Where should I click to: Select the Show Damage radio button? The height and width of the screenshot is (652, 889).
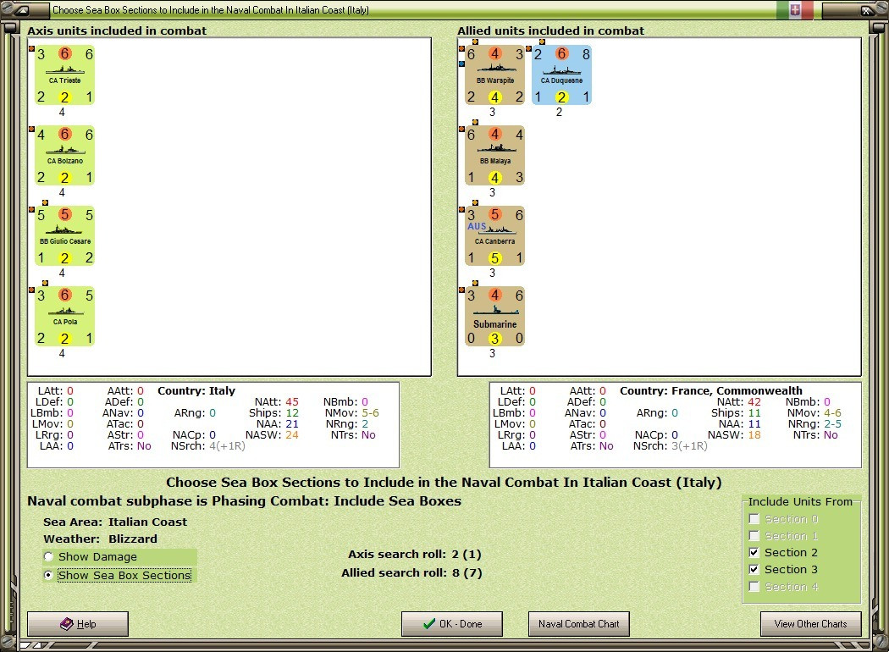pyautogui.click(x=49, y=557)
